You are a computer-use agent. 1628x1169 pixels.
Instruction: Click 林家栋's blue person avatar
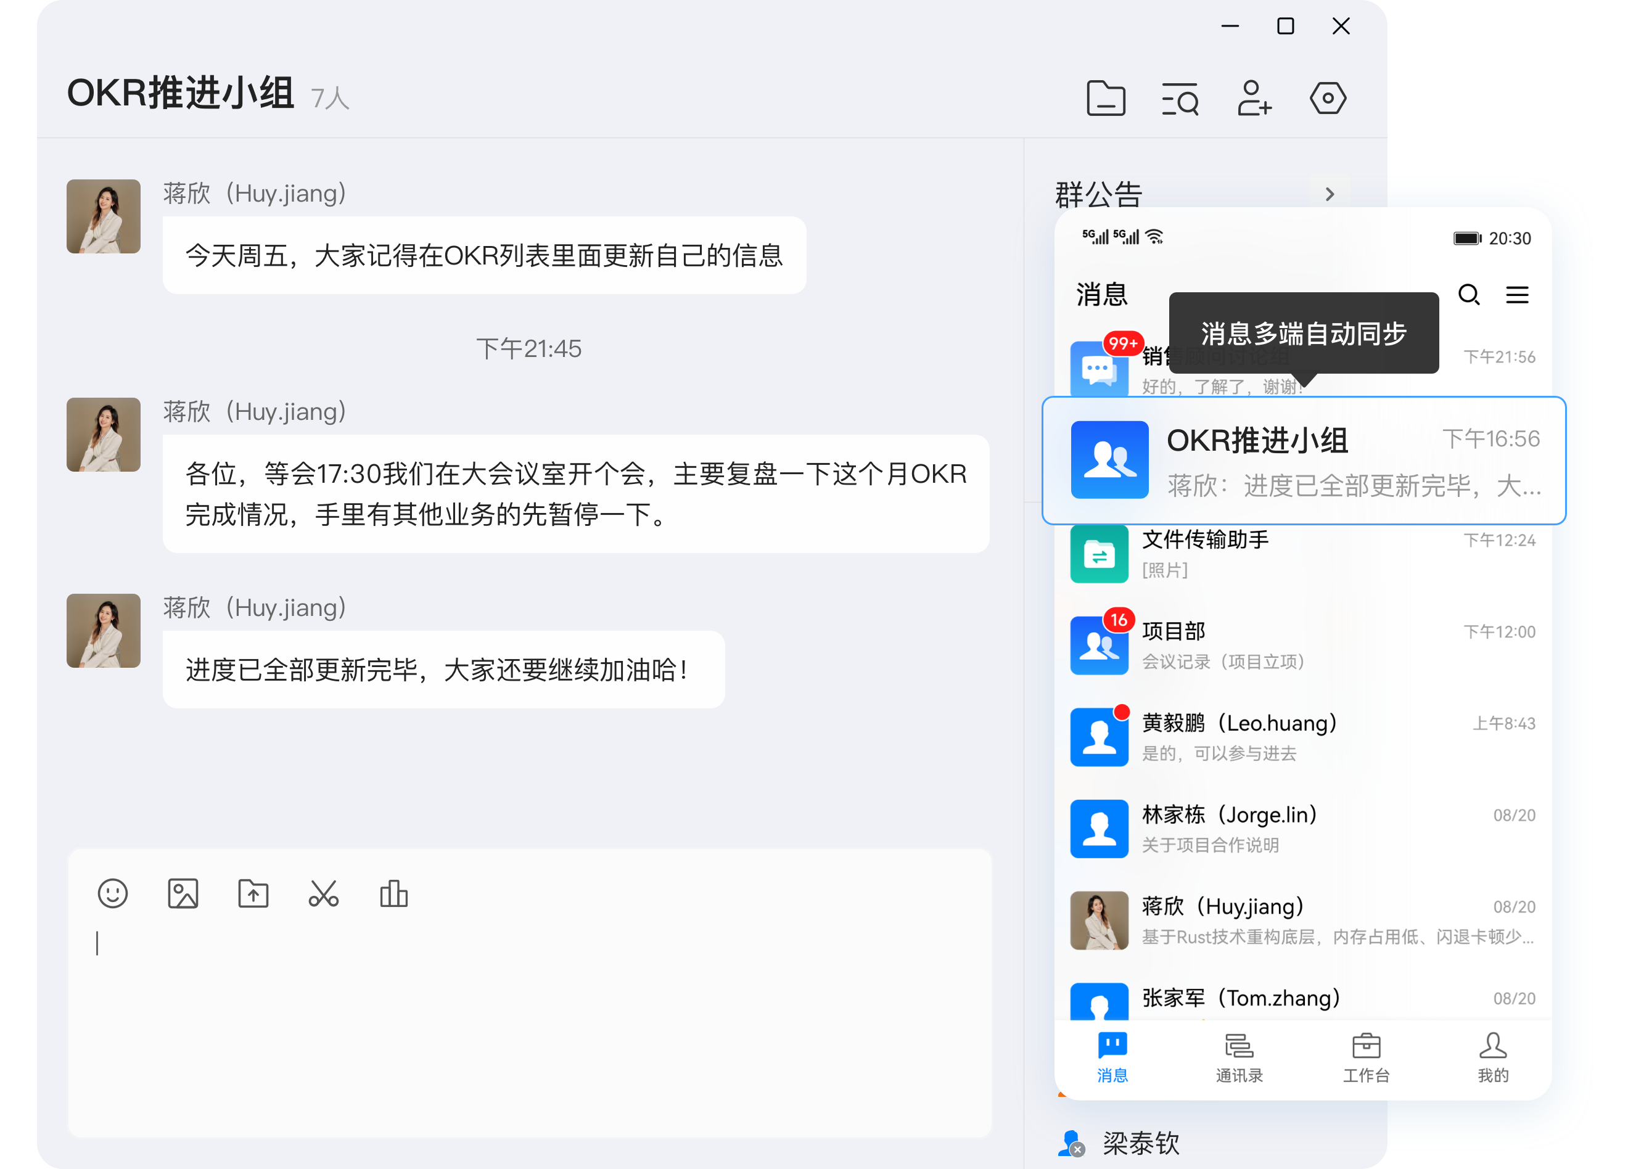[x=1099, y=829]
